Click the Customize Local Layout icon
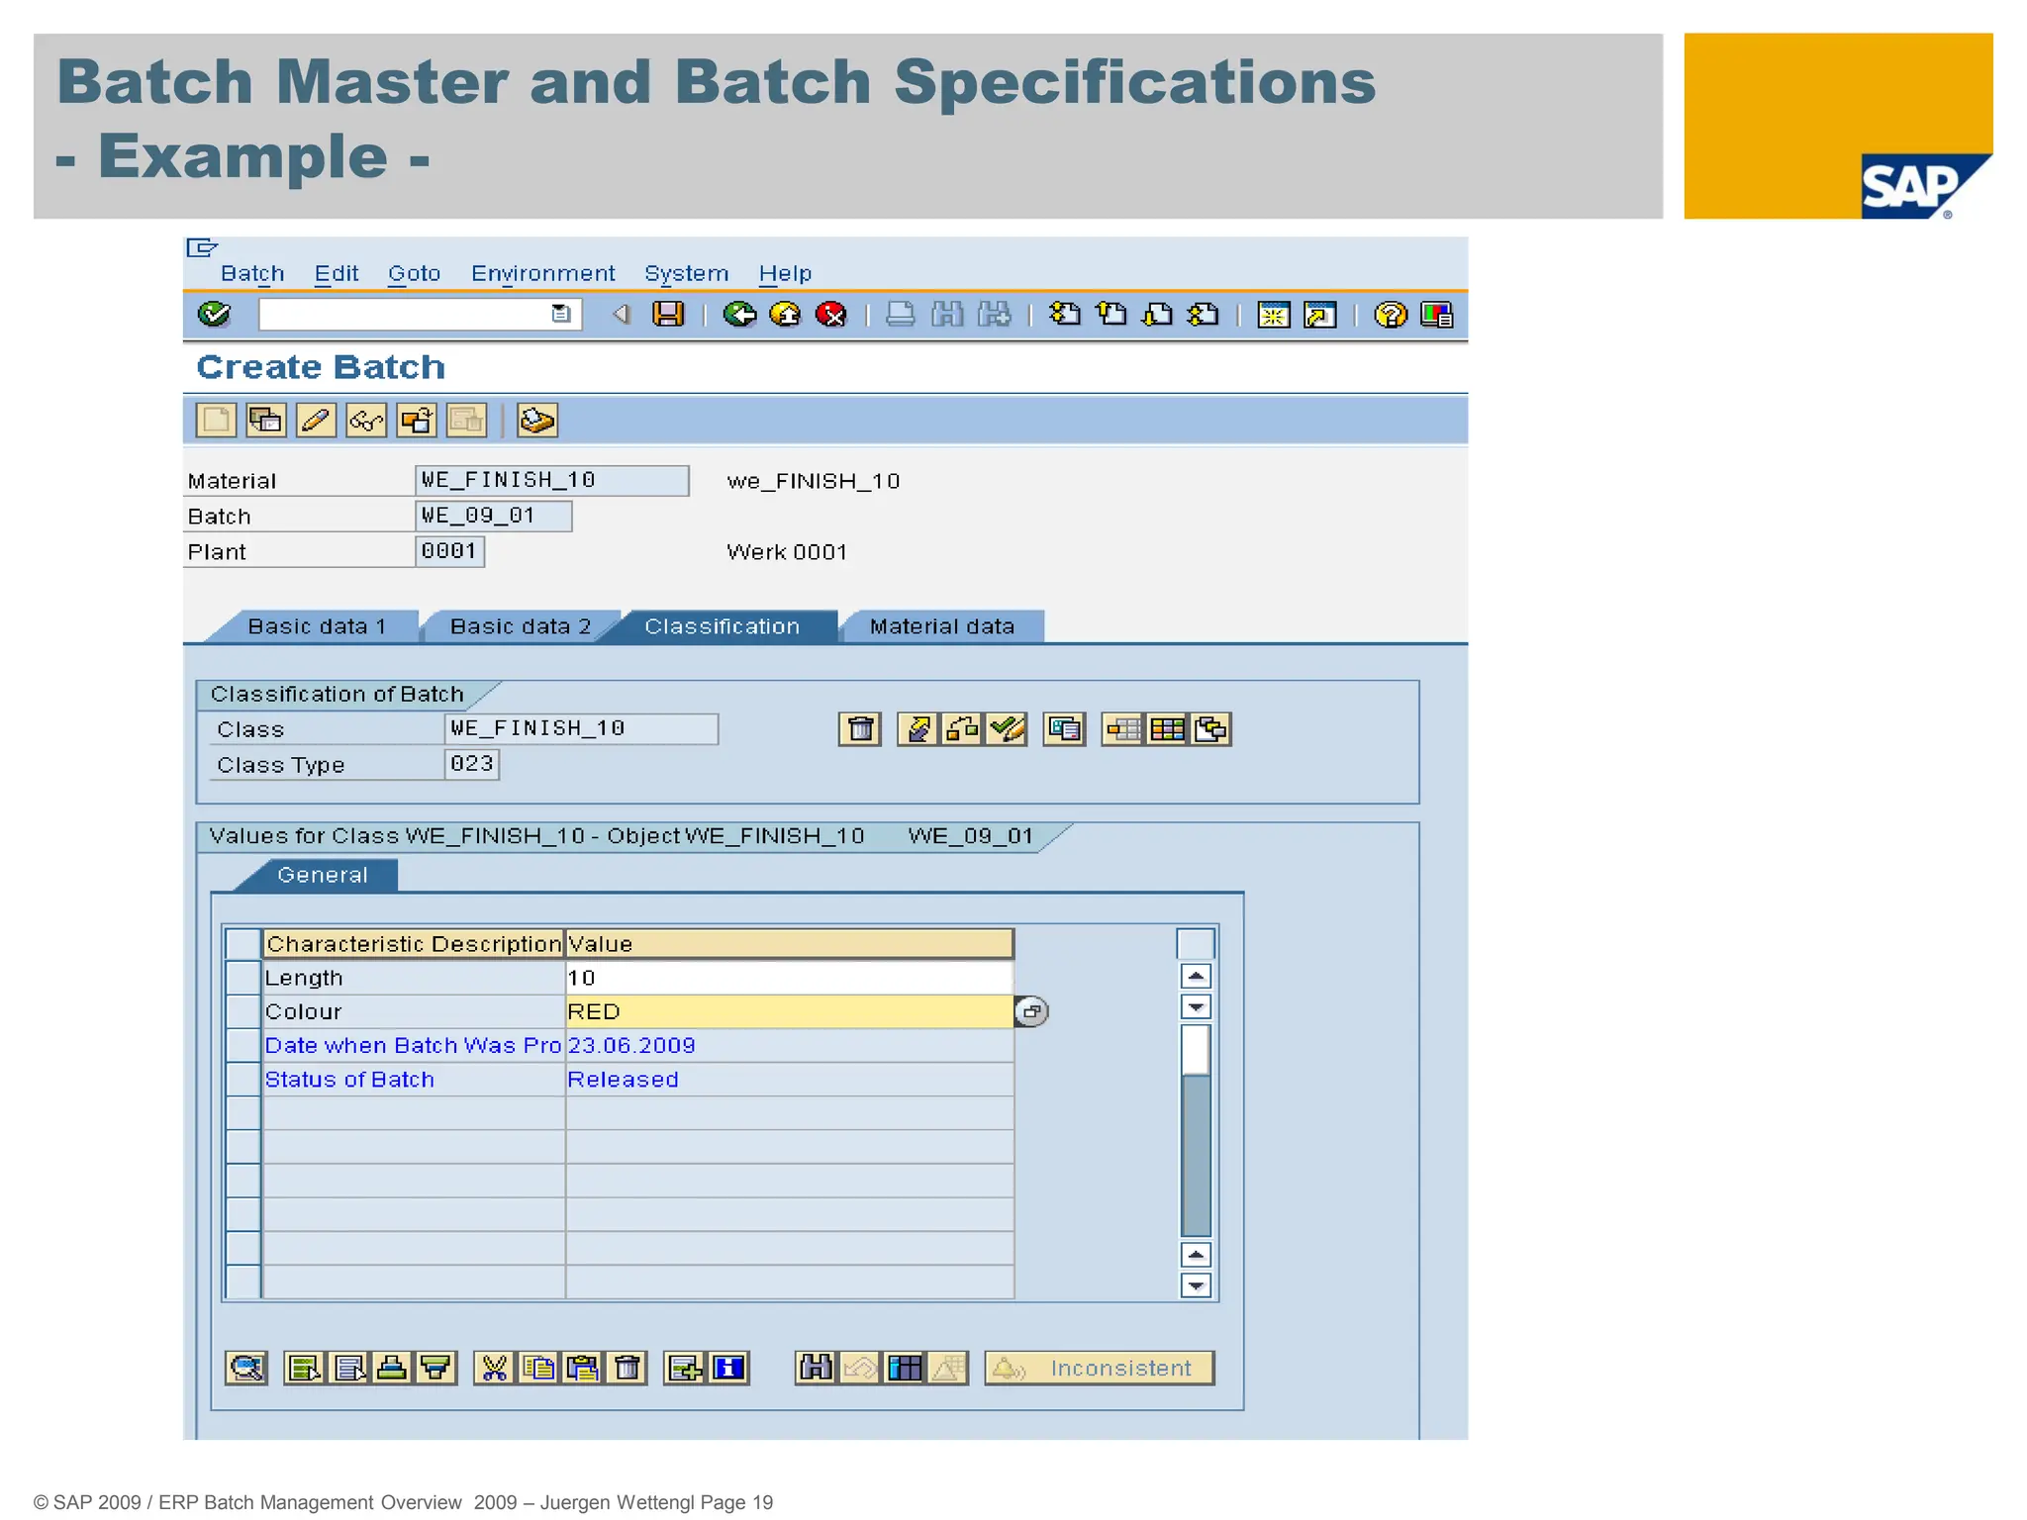 [x=1436, y=315]
